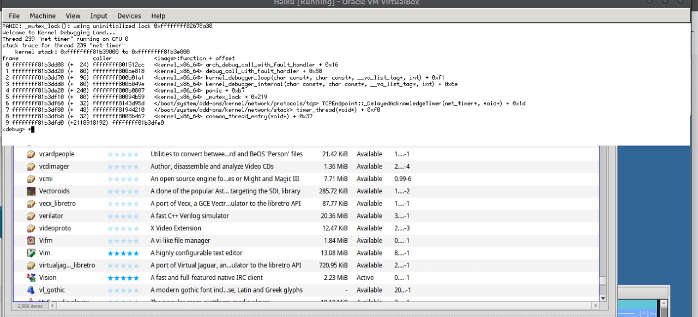This screenshot has width=698, height=317.
Task: Open the View menu
Action: (x=73, y=16)
